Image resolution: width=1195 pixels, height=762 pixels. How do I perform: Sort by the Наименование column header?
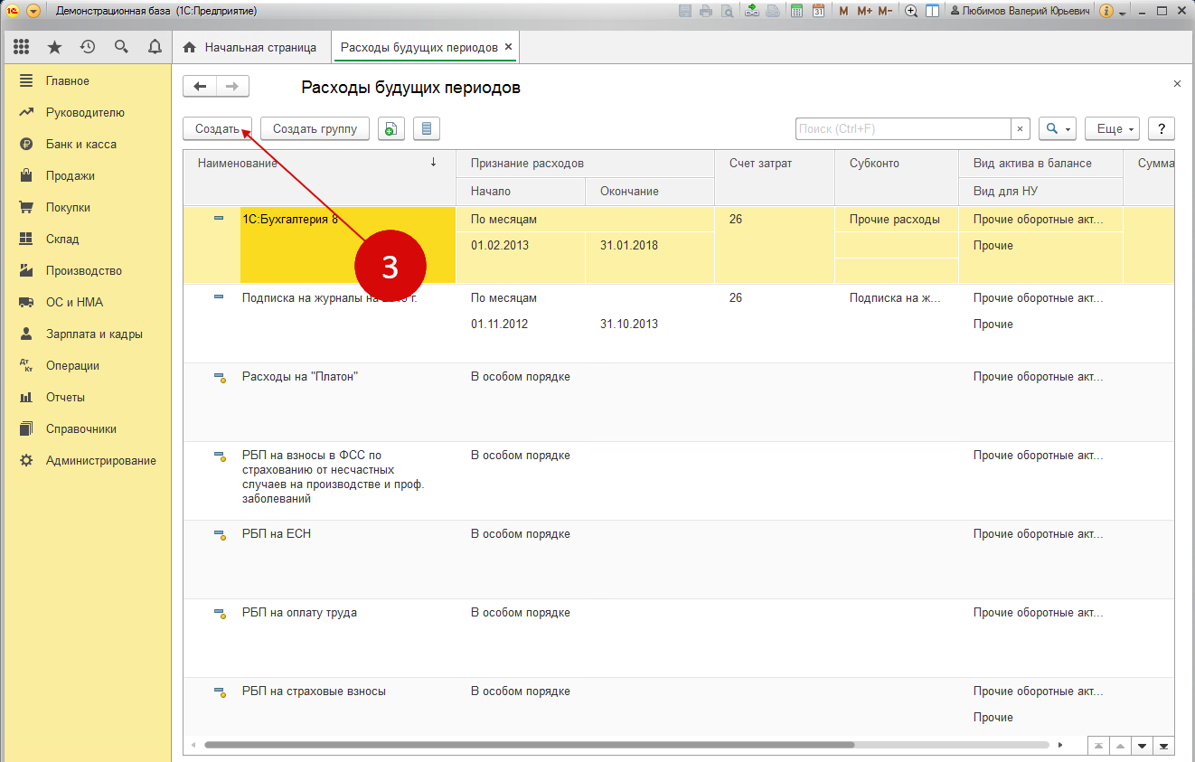click(x=319, y=177)
